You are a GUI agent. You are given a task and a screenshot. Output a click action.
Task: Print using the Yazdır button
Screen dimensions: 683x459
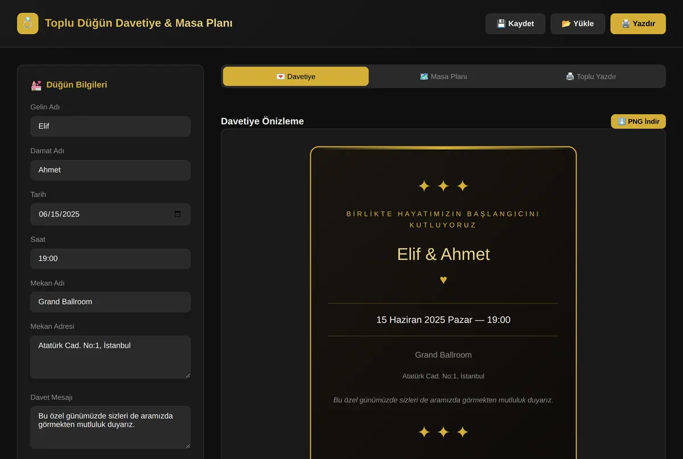[x=638, y=24]
